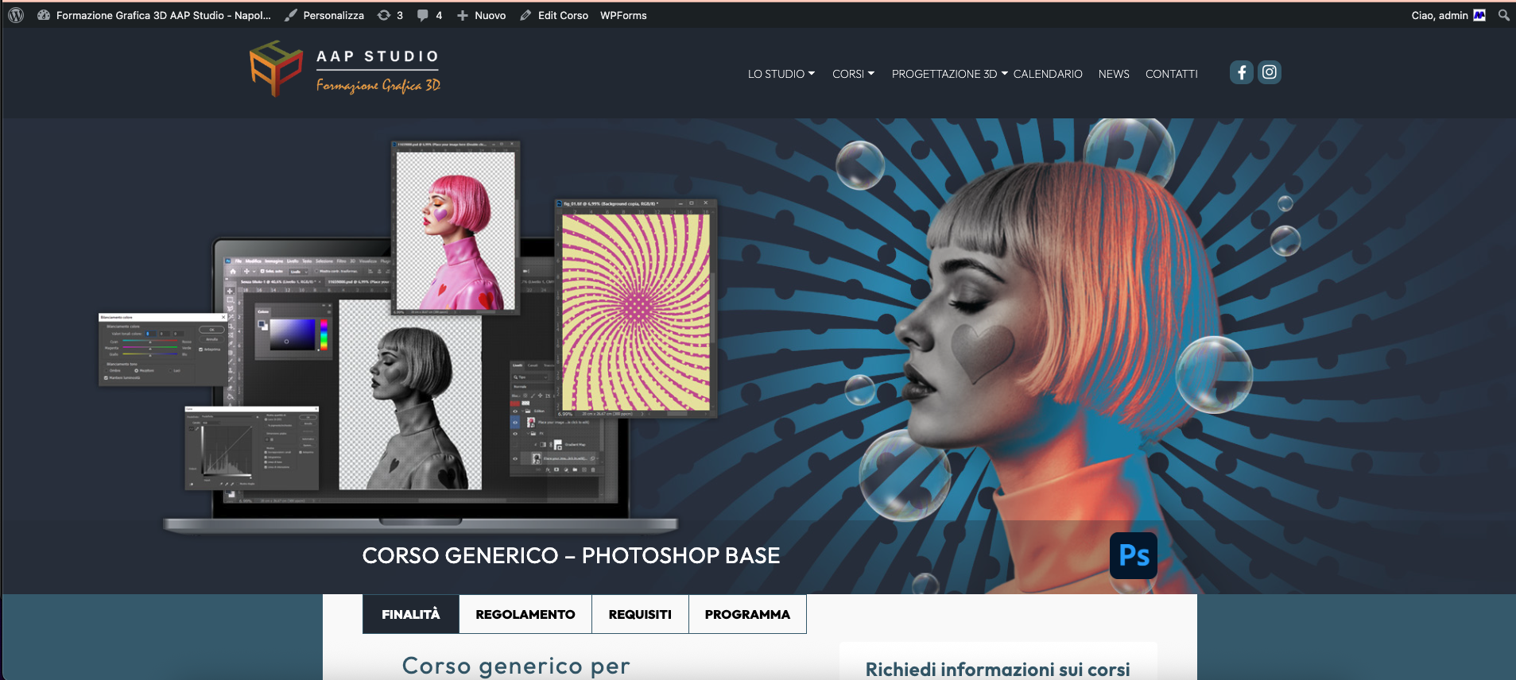Click the Corso Generico – Photoshop Base title
The height and width of the screenshot is (680, 1516).
coord(571,555)
